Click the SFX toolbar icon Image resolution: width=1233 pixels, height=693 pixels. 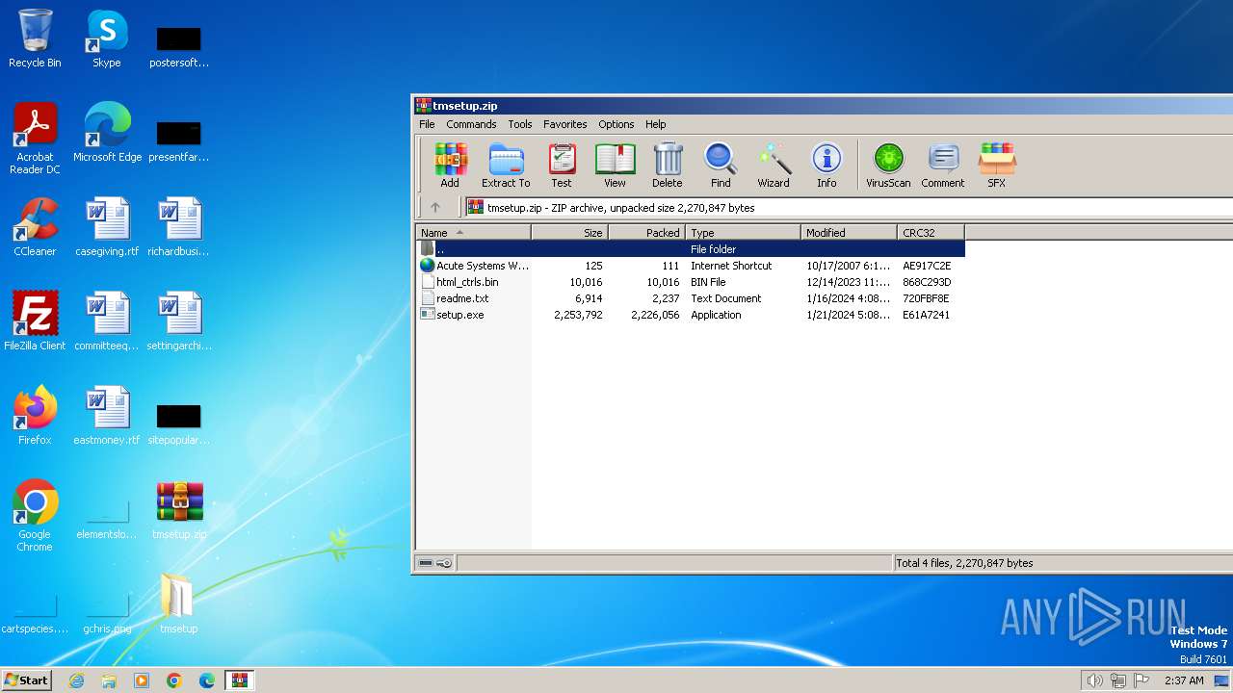997,166
